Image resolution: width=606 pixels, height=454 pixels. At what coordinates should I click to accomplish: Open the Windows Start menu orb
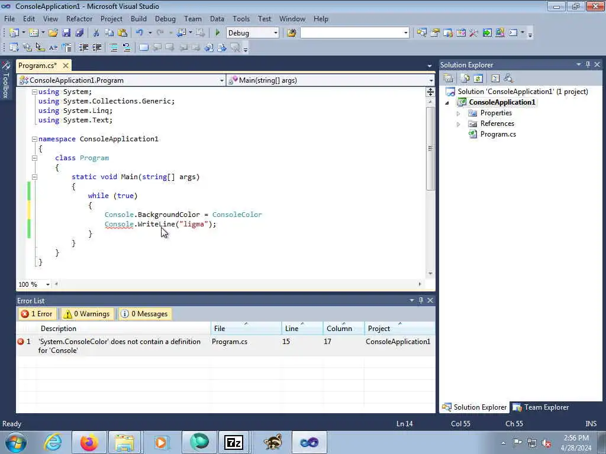16,442
